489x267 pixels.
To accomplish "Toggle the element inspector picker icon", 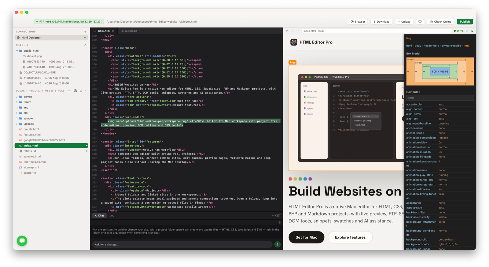I will coord(472,31).
